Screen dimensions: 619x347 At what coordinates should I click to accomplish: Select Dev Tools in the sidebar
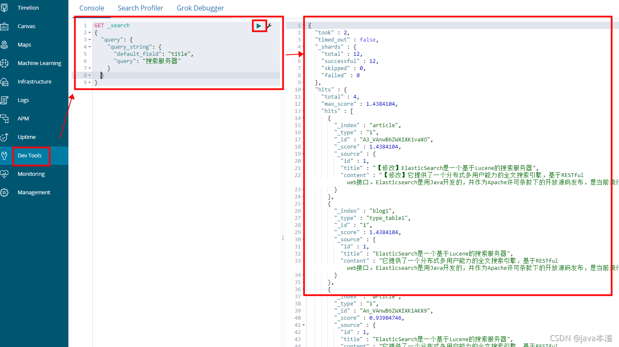pyautogui.click(x=29, y=156)
